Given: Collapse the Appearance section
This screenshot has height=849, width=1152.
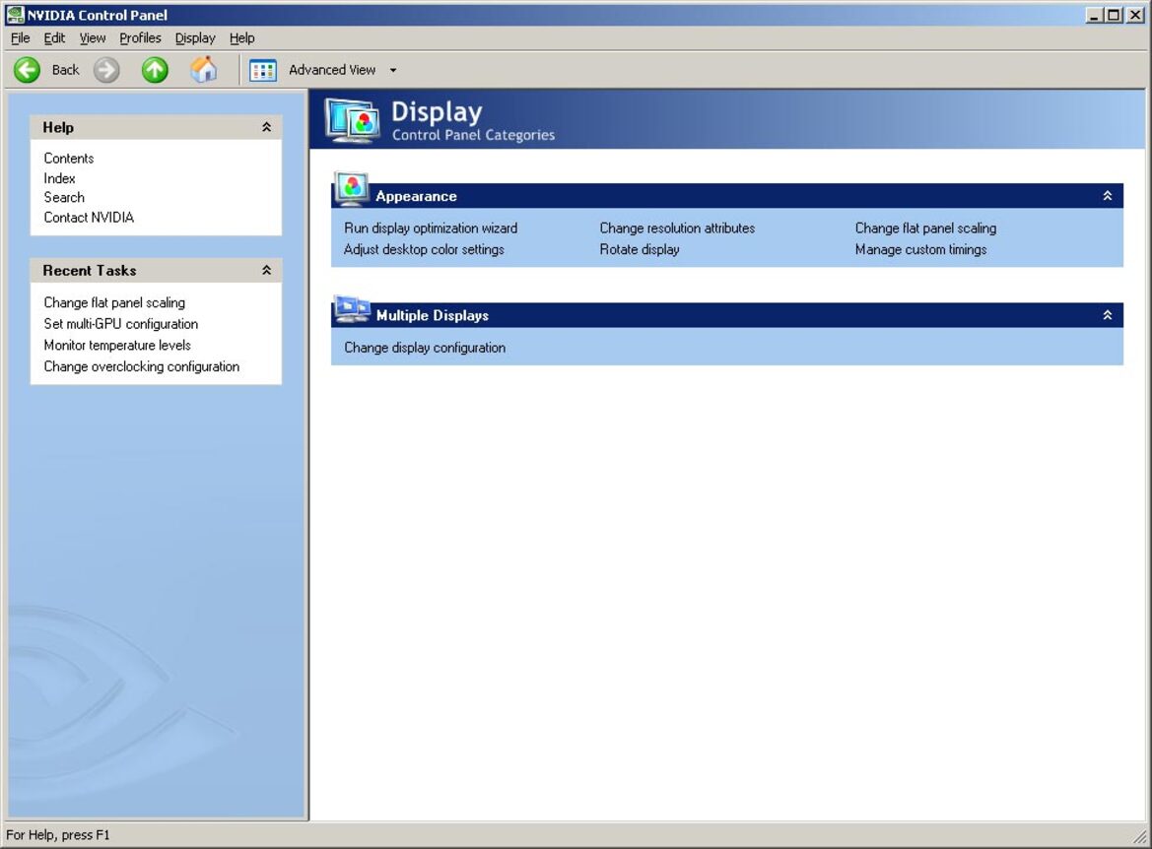Looking at the screenshot, I should coord(1108,196).
